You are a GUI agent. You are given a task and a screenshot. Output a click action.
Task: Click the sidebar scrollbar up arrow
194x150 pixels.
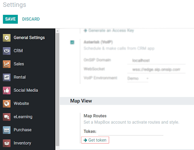click(58, 31)
